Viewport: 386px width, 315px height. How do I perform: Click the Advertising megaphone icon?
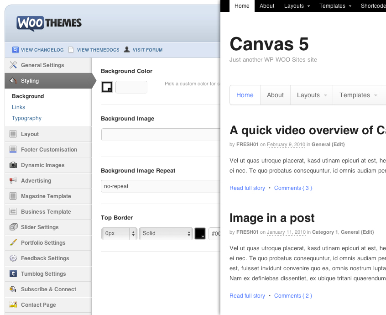point(13,180)
